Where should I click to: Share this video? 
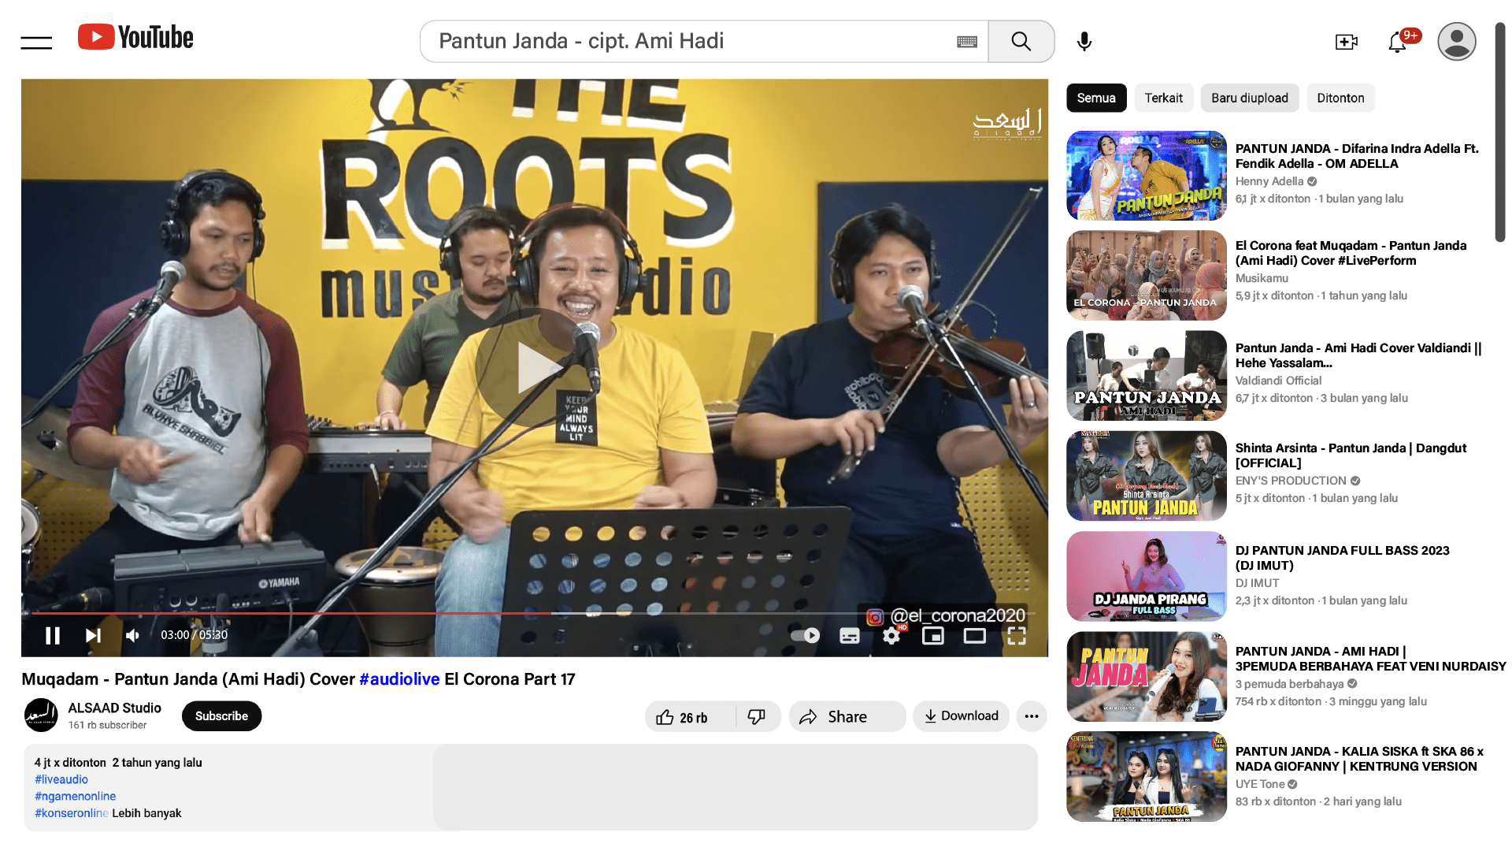tap(847, 717)
